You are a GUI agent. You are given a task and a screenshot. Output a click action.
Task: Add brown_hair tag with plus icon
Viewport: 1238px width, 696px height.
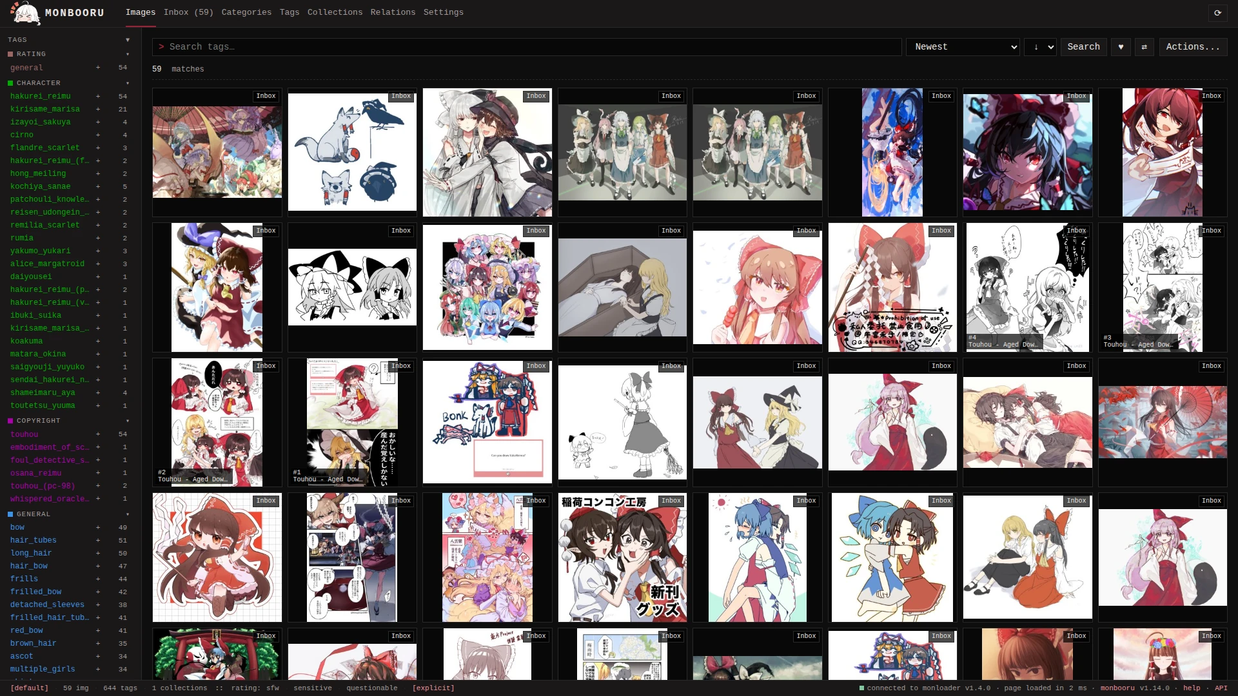click(98, 643)
